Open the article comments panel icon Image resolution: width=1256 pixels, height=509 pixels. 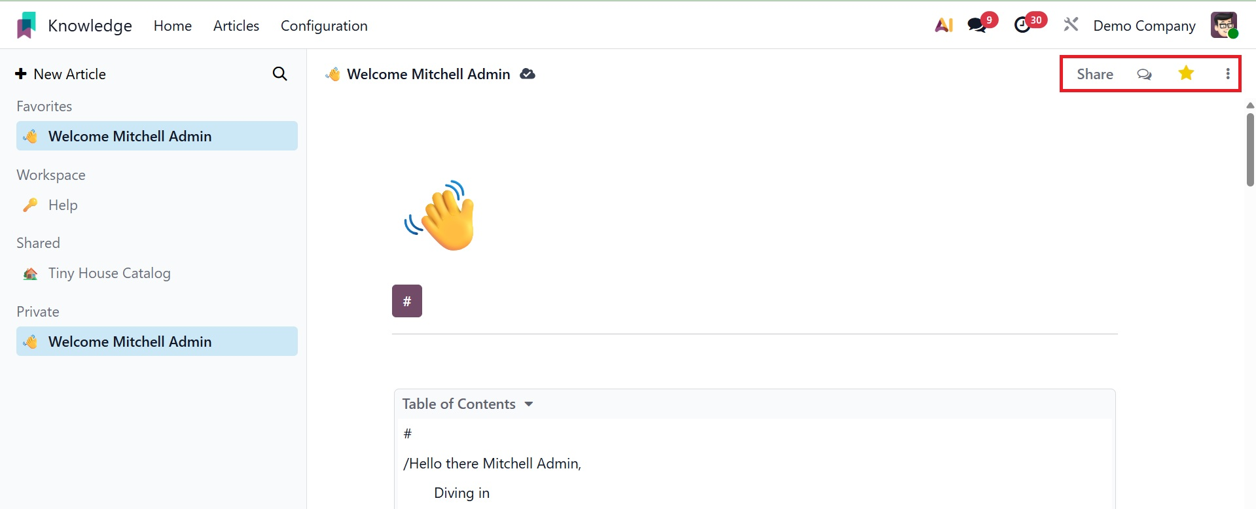(x=1144, y=74)
